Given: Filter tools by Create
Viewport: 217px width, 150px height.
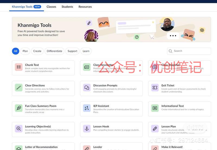Looking at the screenshot, I should (x=37, y=51).
